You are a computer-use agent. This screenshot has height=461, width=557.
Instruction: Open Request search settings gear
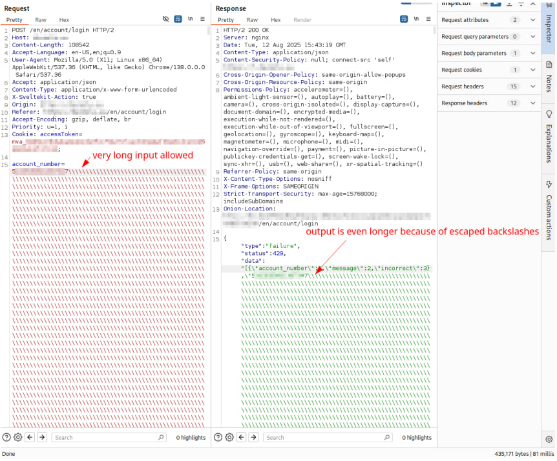[18, 437]
